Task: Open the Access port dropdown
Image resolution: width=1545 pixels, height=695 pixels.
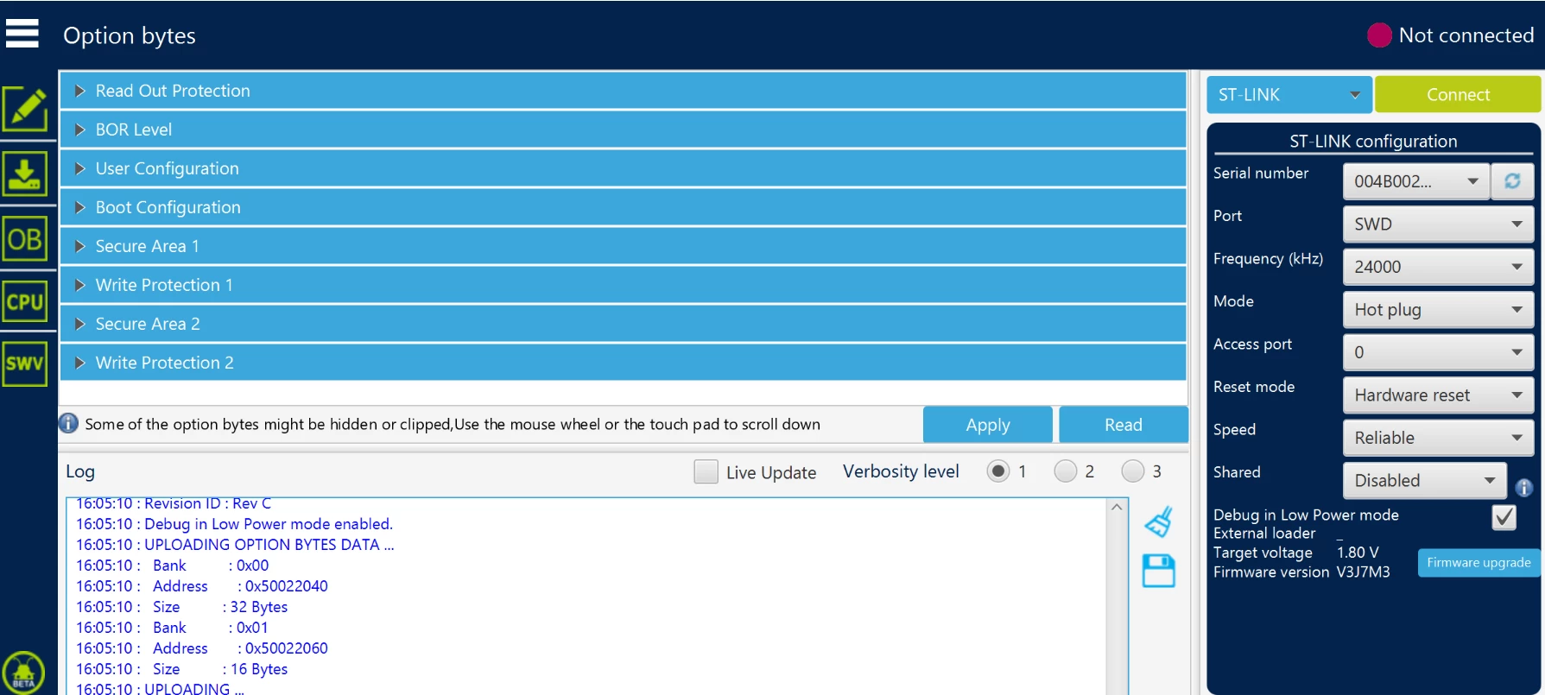Action: point(1438,352)
